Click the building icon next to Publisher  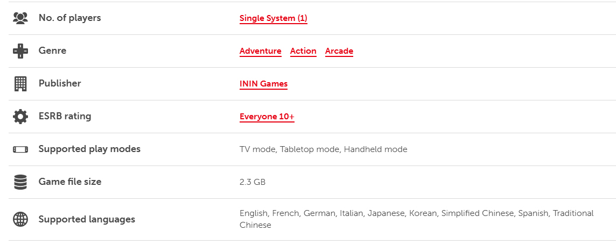coord(20,84)
